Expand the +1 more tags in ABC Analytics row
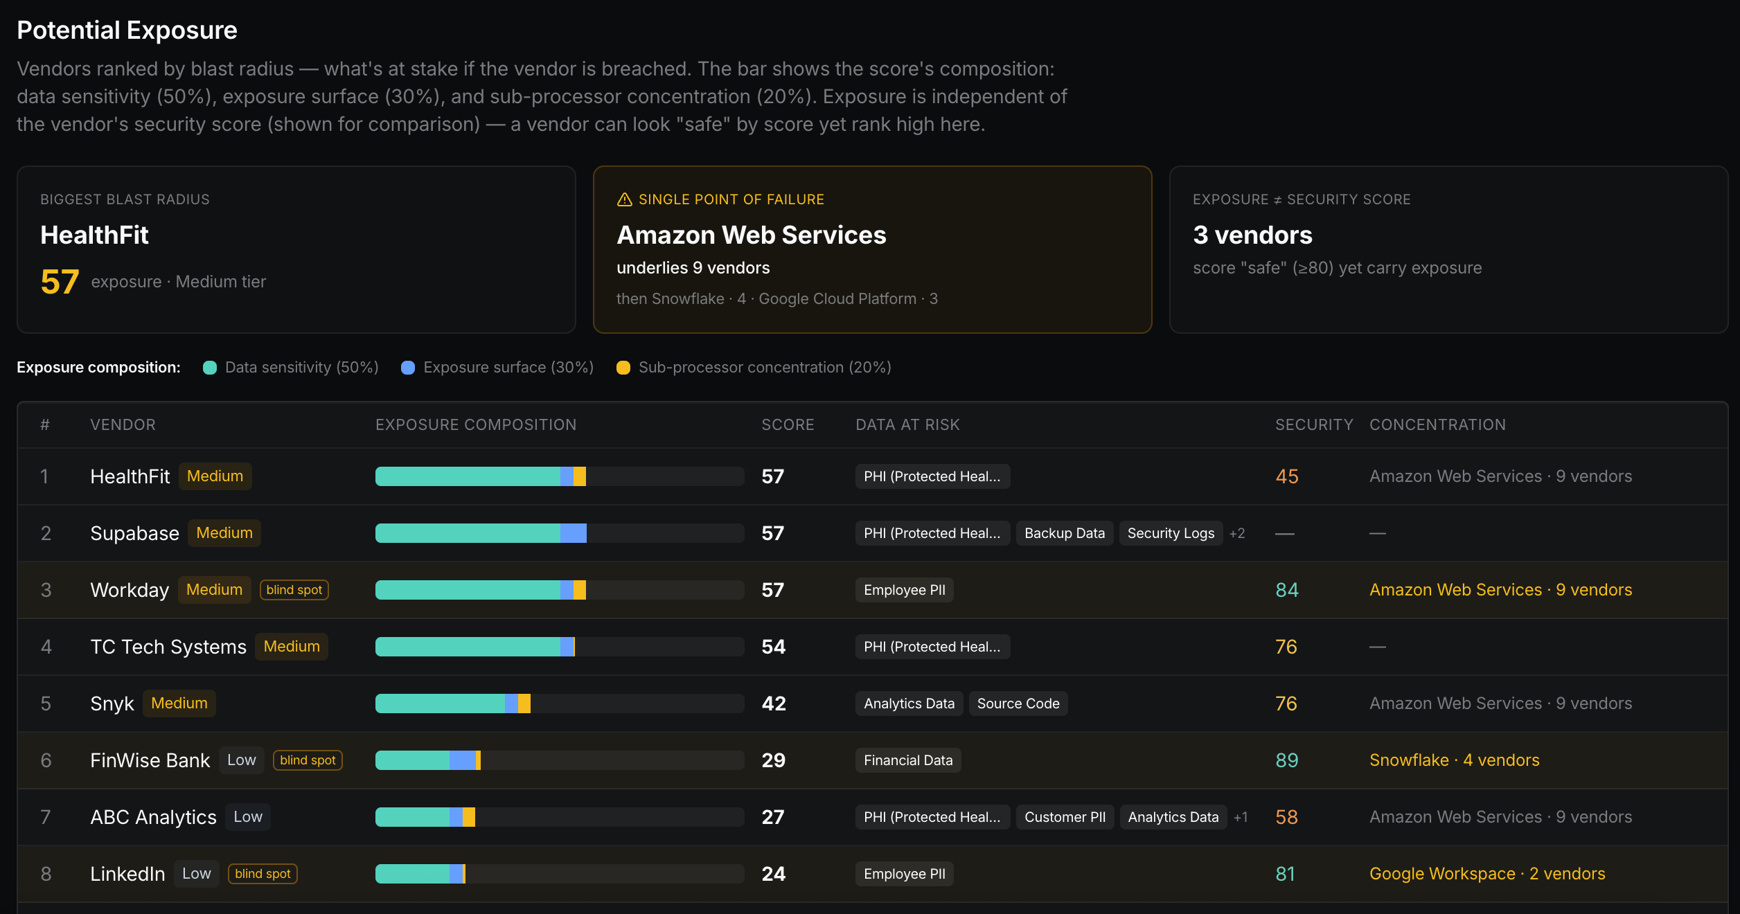The height and width of the screenshot is (914, 1740). pyautogui.click(x=1241, y=817)
